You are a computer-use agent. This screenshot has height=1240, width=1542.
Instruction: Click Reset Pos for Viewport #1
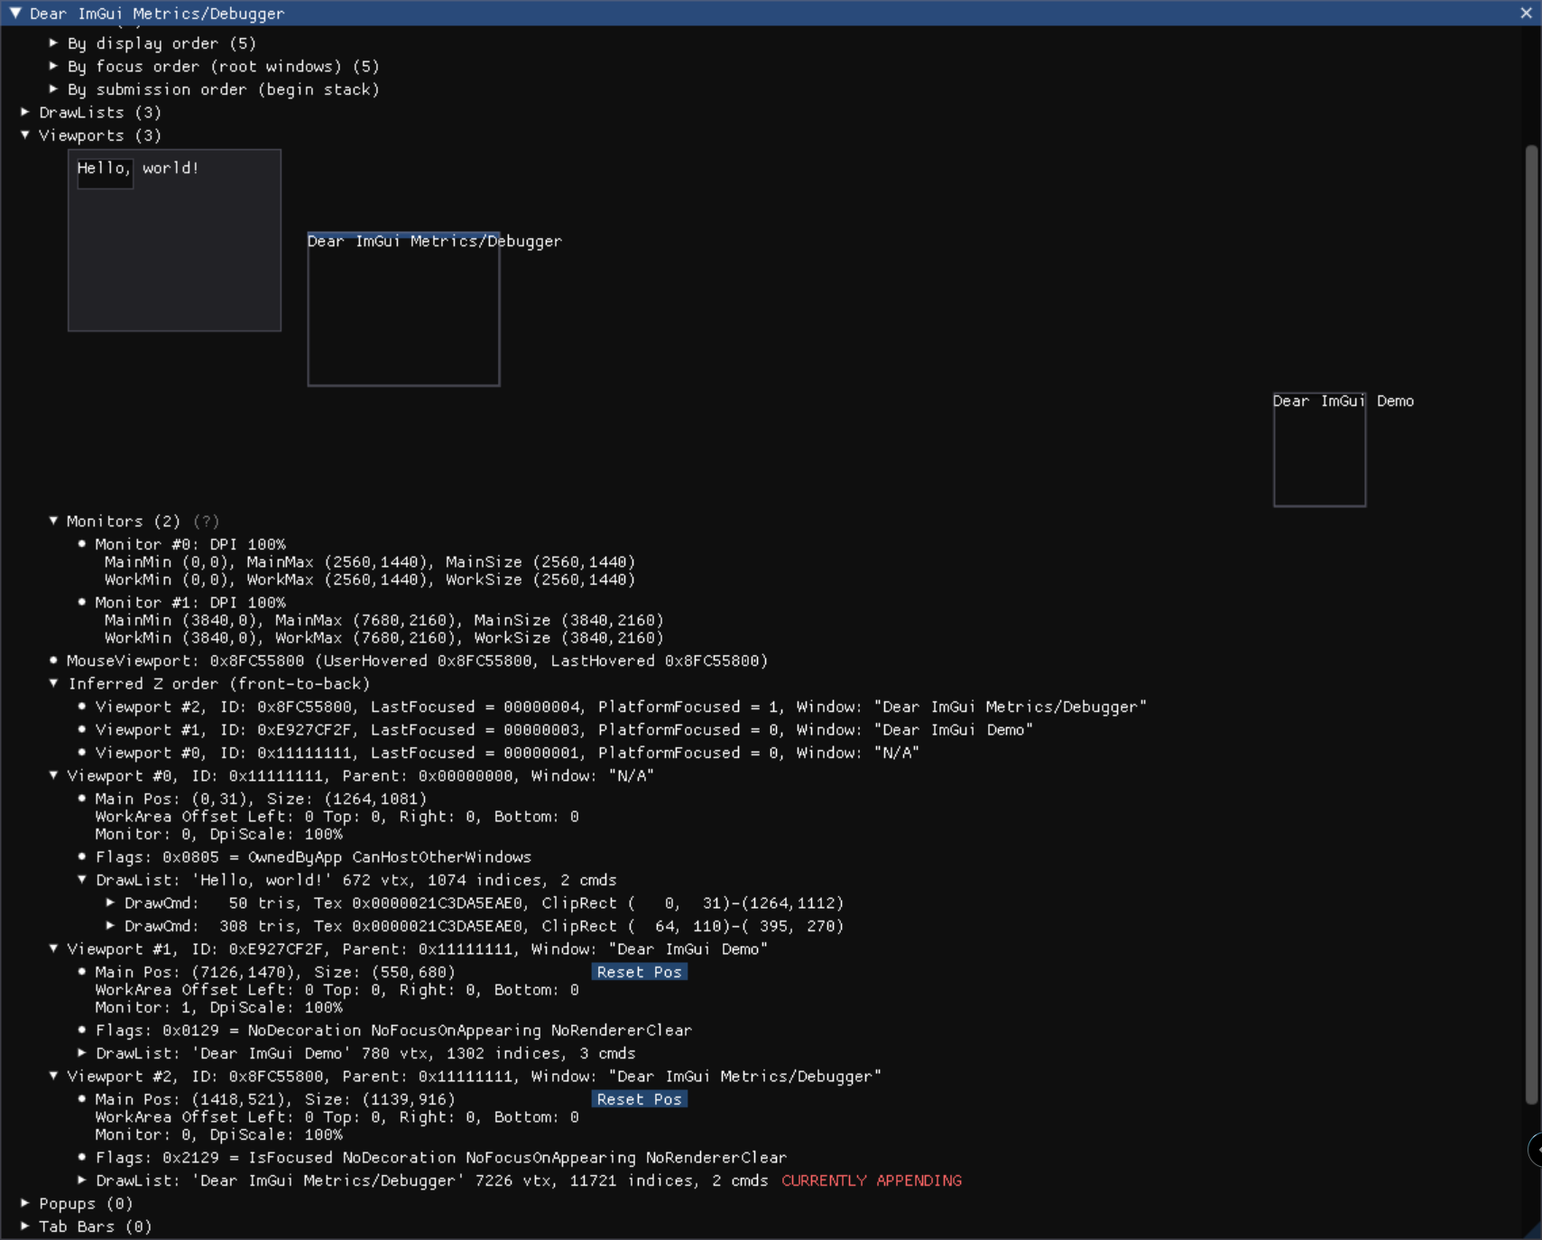(639, 972)
